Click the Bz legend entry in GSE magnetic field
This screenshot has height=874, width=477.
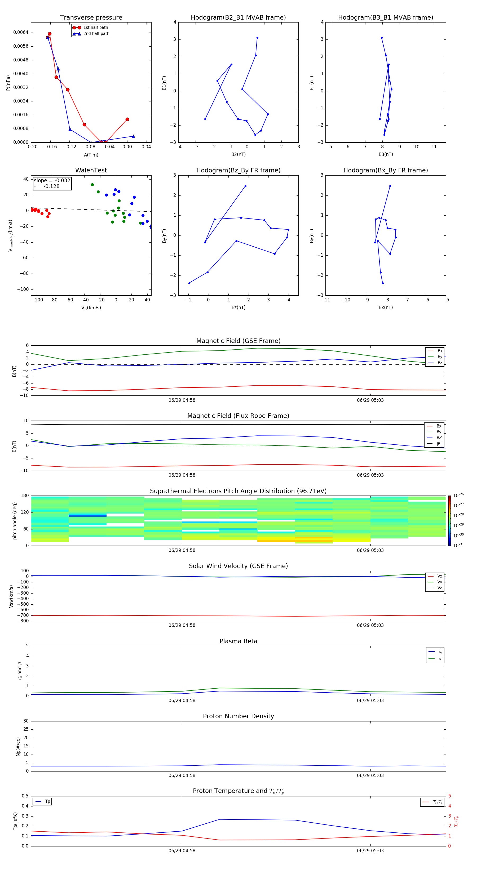coord(435,363)
